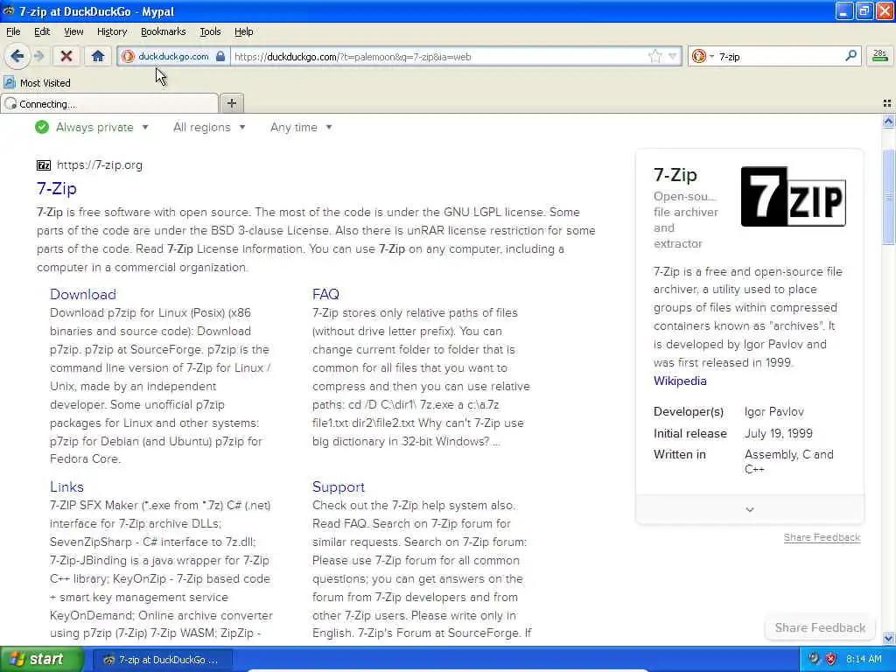The height and width of the screenshot is (672, 896).
Task: Open the Wikipedia link in info box
Action: 680,381
